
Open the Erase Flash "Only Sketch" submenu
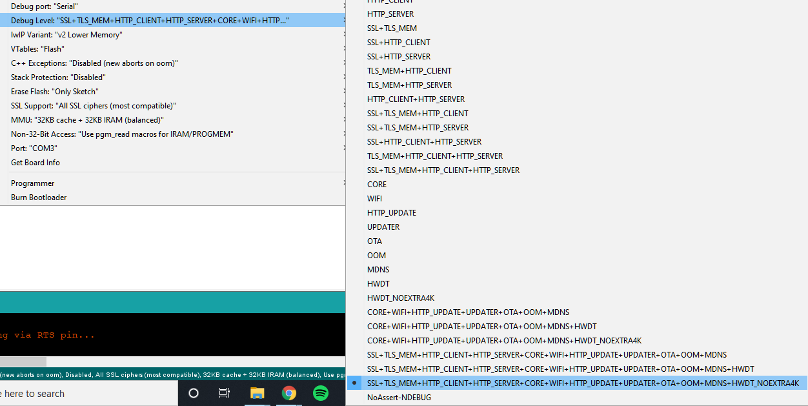pos(173,92)
